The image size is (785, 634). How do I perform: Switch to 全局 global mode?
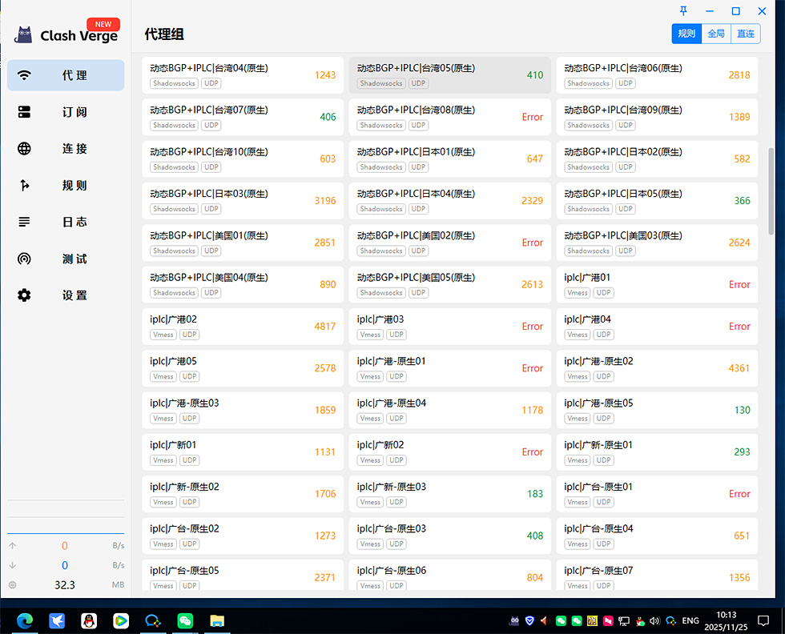[715, 34]
